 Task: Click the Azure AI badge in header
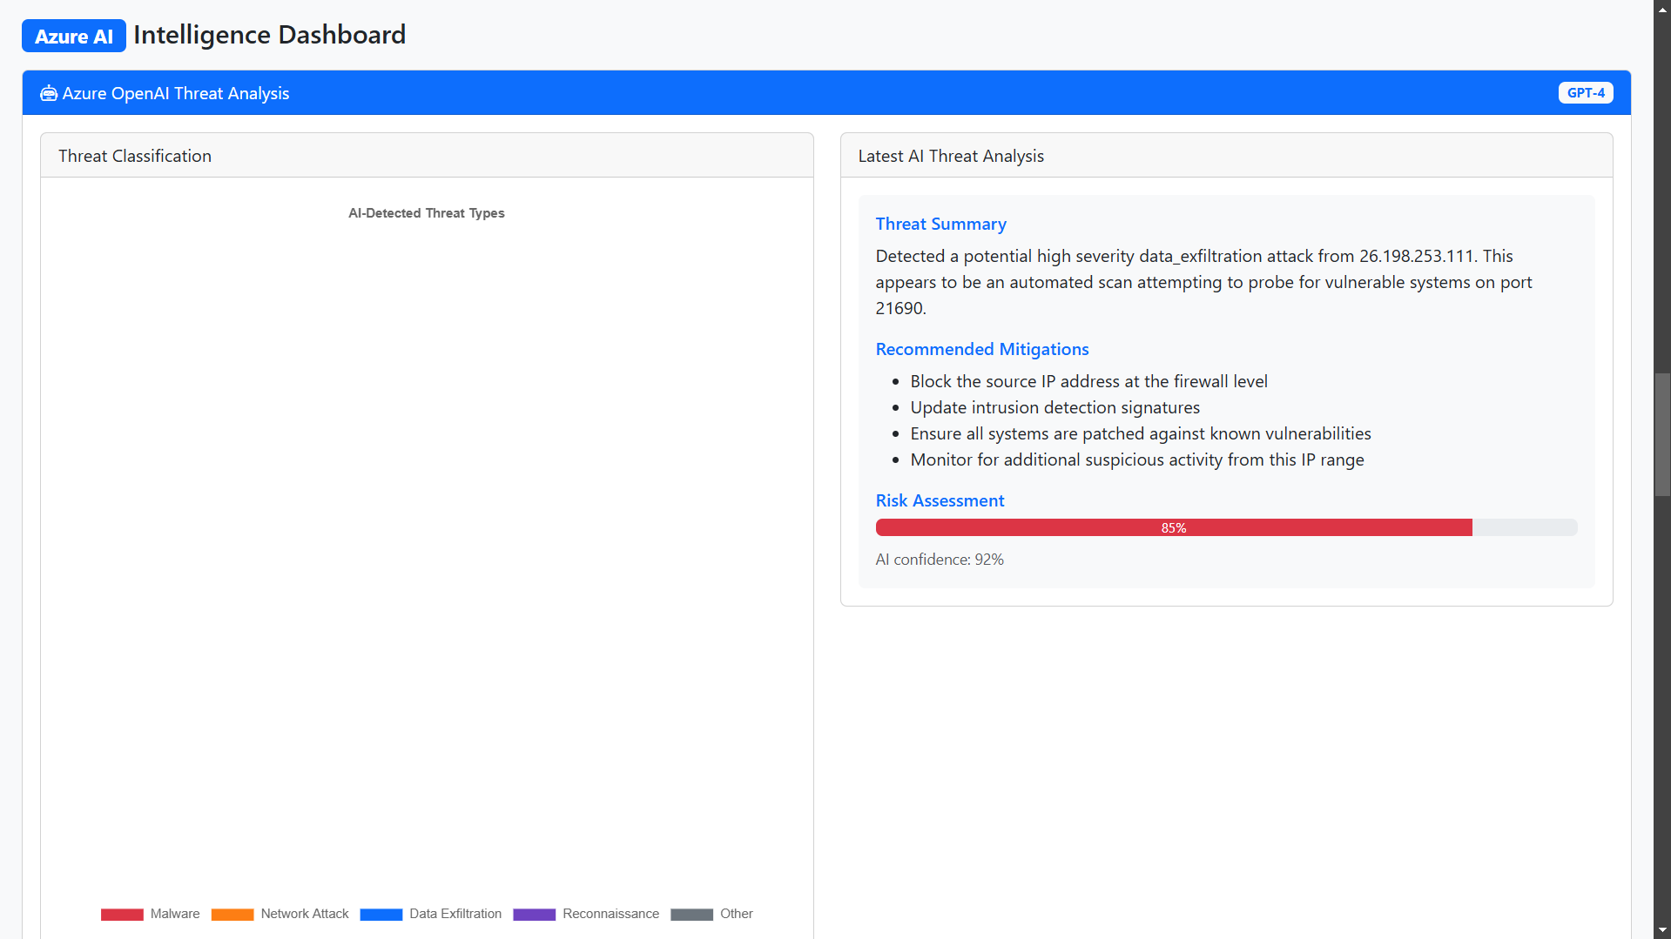point(74,36)
